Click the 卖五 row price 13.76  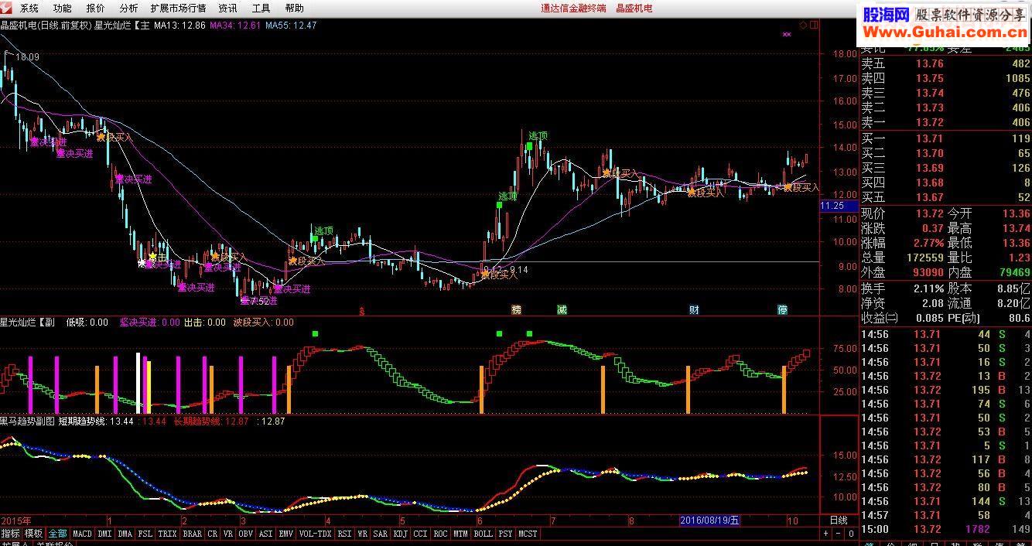930,64
